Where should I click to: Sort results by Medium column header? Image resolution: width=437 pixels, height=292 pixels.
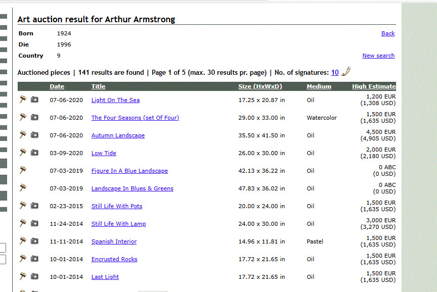click(319, 86)
